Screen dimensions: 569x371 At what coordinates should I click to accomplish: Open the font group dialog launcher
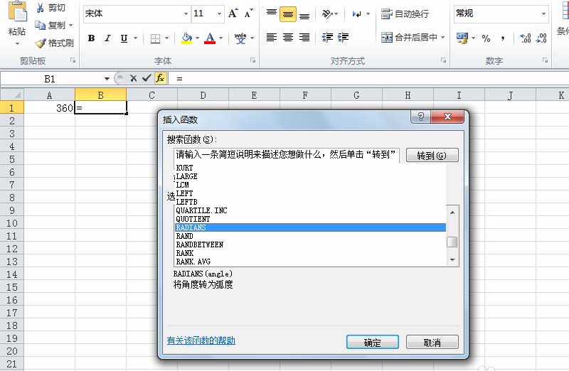point(253,60)
